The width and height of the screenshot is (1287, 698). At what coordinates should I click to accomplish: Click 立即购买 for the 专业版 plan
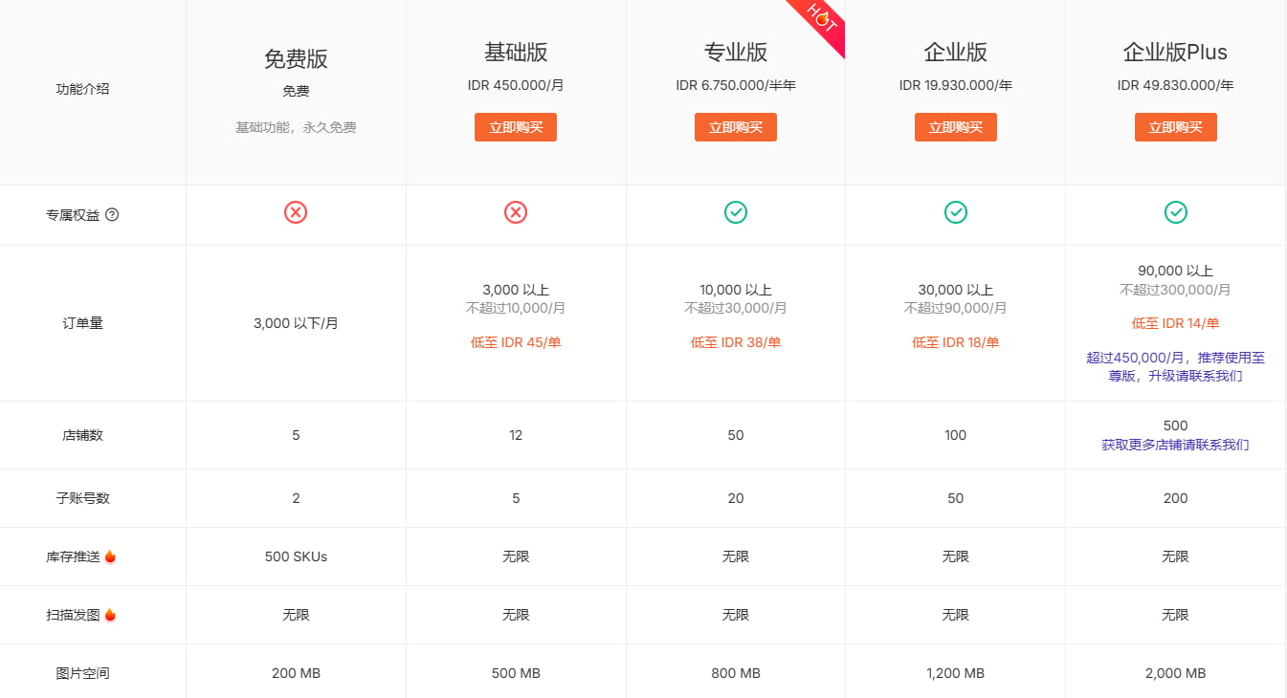(x=735, y=126)
